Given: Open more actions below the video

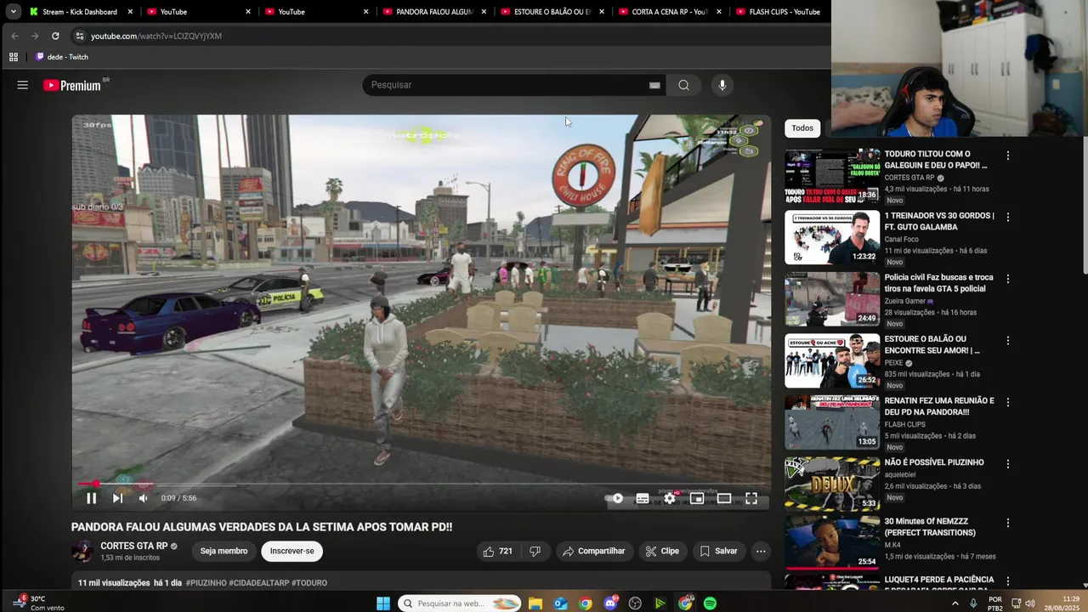Looking at the screenshot, I should coord(761,551).
